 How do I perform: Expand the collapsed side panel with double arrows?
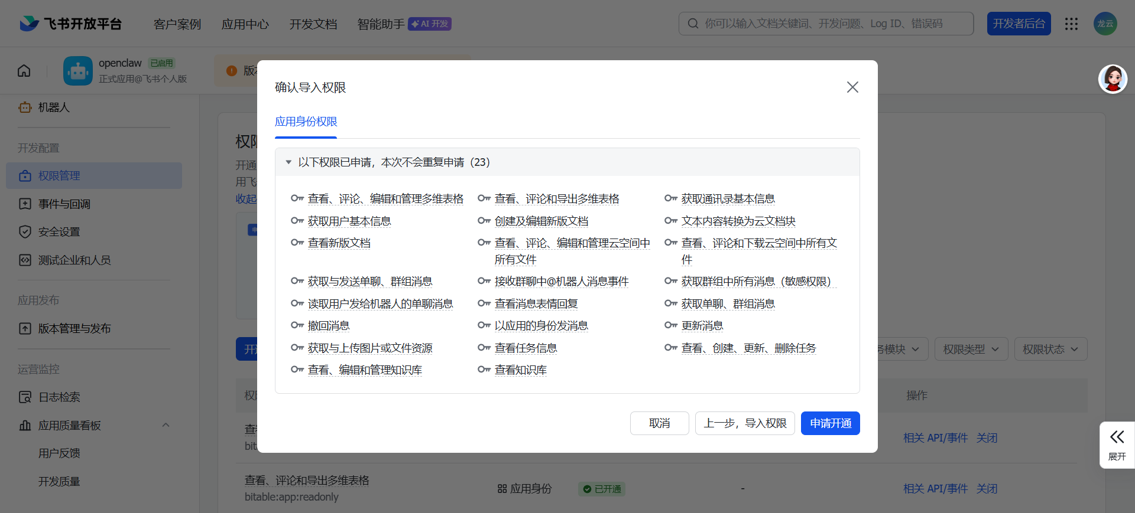tap(1117, 445)
